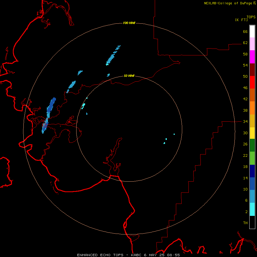Click the legend value 30
Viewport: 257px width, 257px height.
[x=245, y=133]
